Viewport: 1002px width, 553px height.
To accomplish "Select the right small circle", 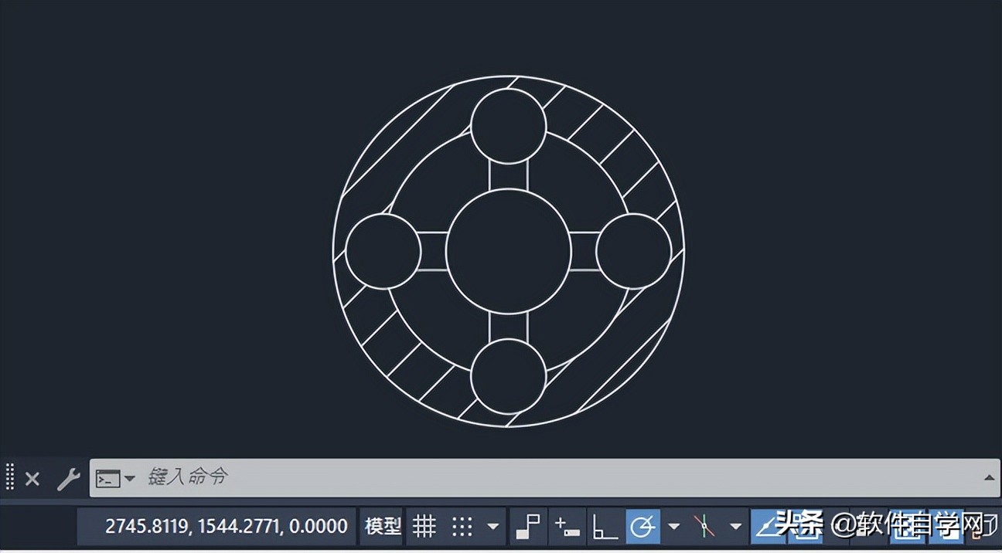I will point(634,251).
